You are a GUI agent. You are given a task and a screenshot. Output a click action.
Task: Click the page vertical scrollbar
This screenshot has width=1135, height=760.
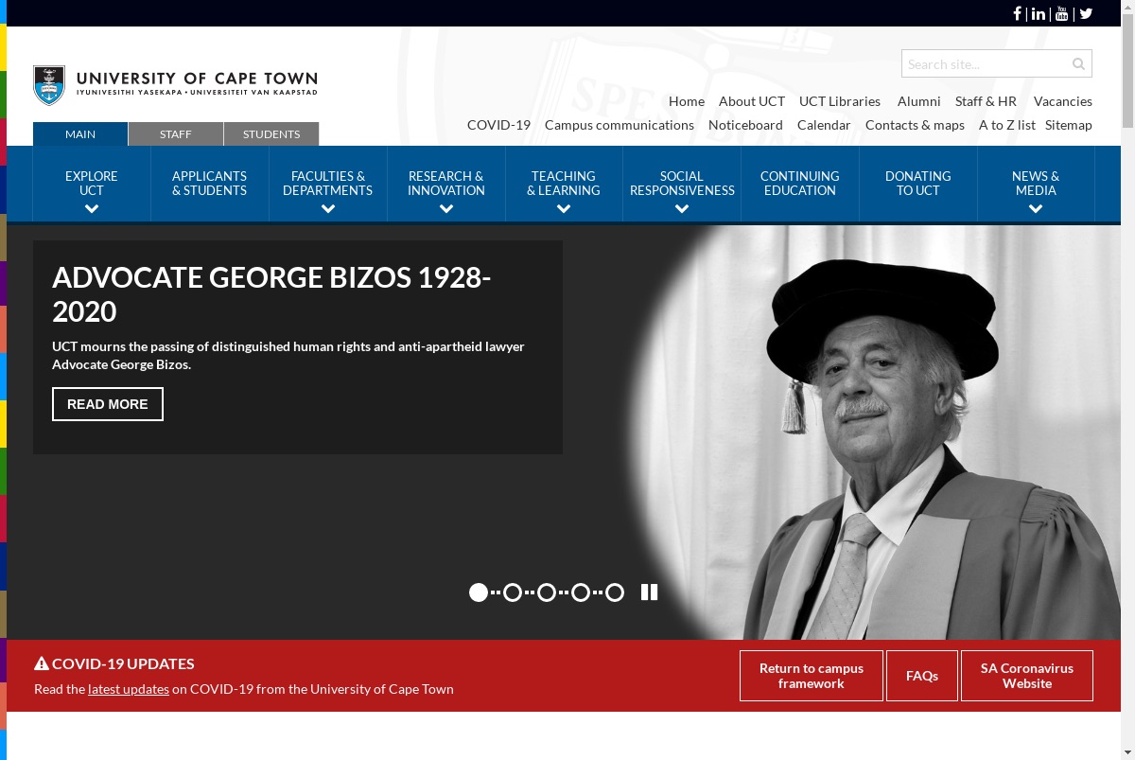click(x=1127, y=380)
